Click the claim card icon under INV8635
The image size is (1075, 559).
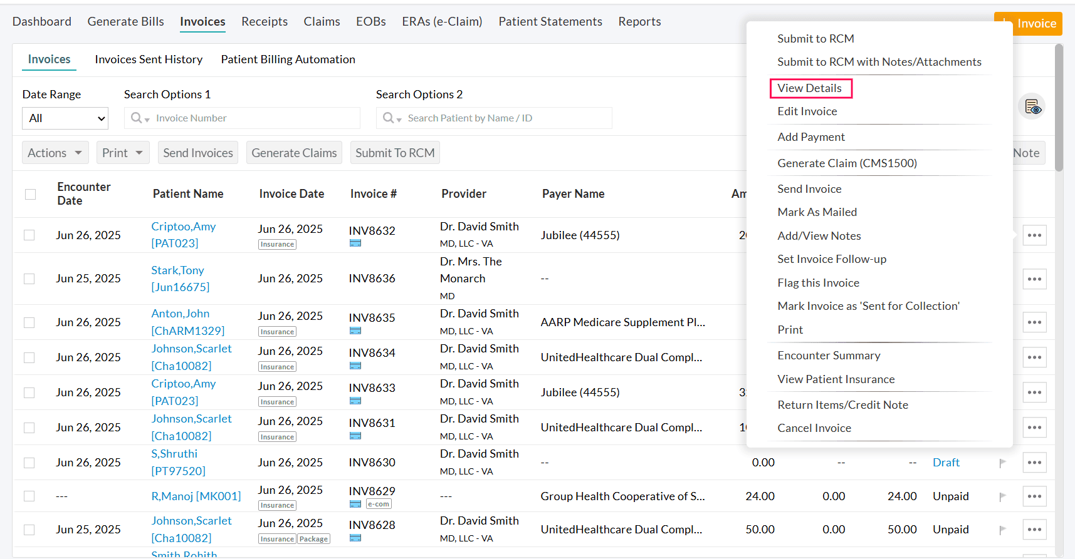(x=355, y=331)
